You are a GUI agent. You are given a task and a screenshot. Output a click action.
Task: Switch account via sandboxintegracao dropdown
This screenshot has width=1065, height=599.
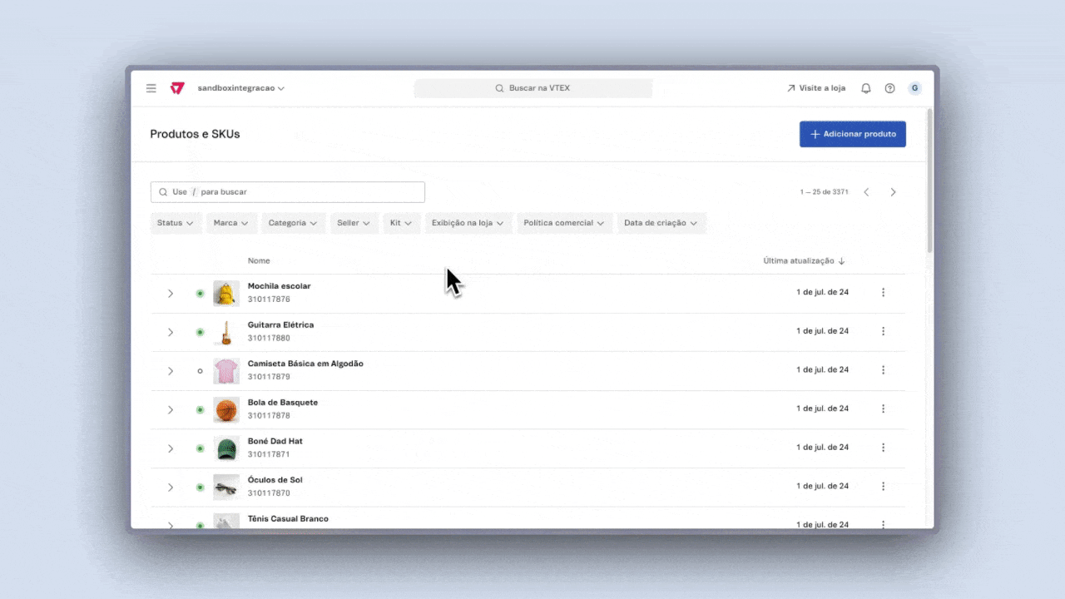[240, 88]
